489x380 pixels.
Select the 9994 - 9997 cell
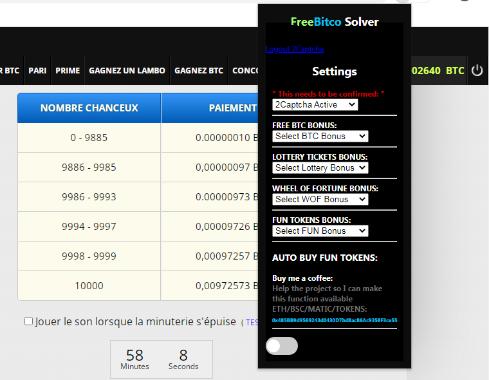pyautogui.click(x=89, y=226)
